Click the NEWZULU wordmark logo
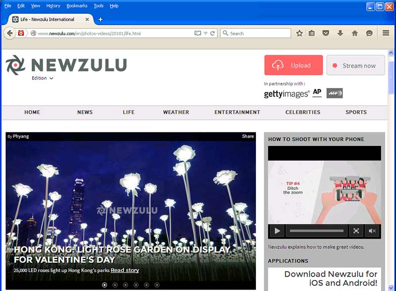This screenshot has width=396, height=291. click(79, 65)
